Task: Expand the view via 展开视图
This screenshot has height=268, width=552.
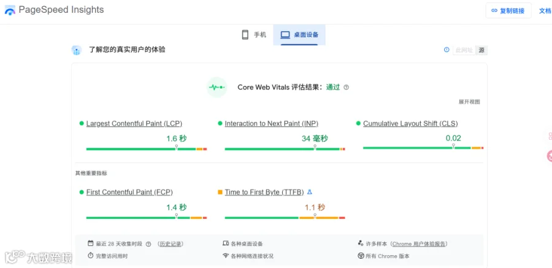Action: [x=469, y=102]
